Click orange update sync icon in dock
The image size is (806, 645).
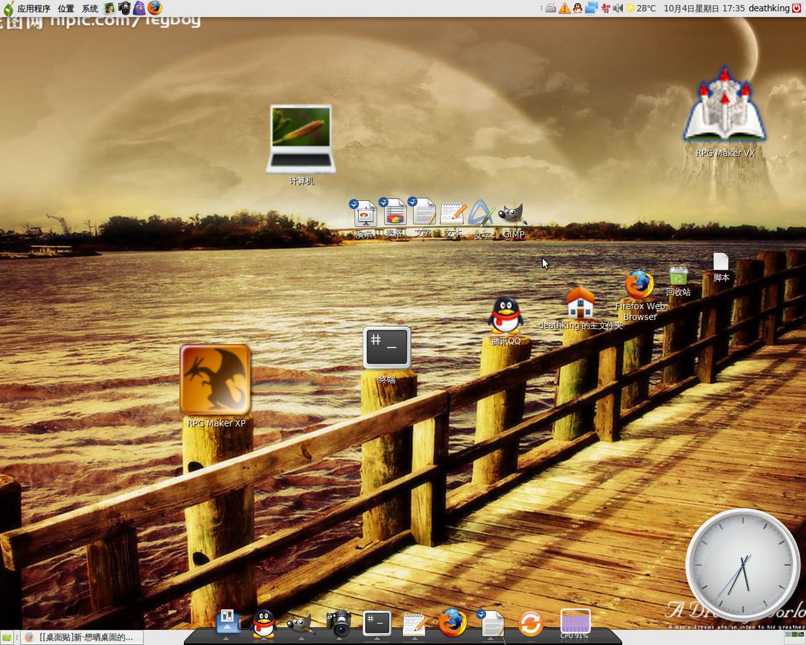[x=530, y=624]
